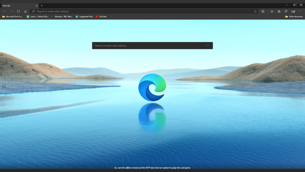Expand the Microsoft Tech Co... bookmarks folder

coord(12,17)
